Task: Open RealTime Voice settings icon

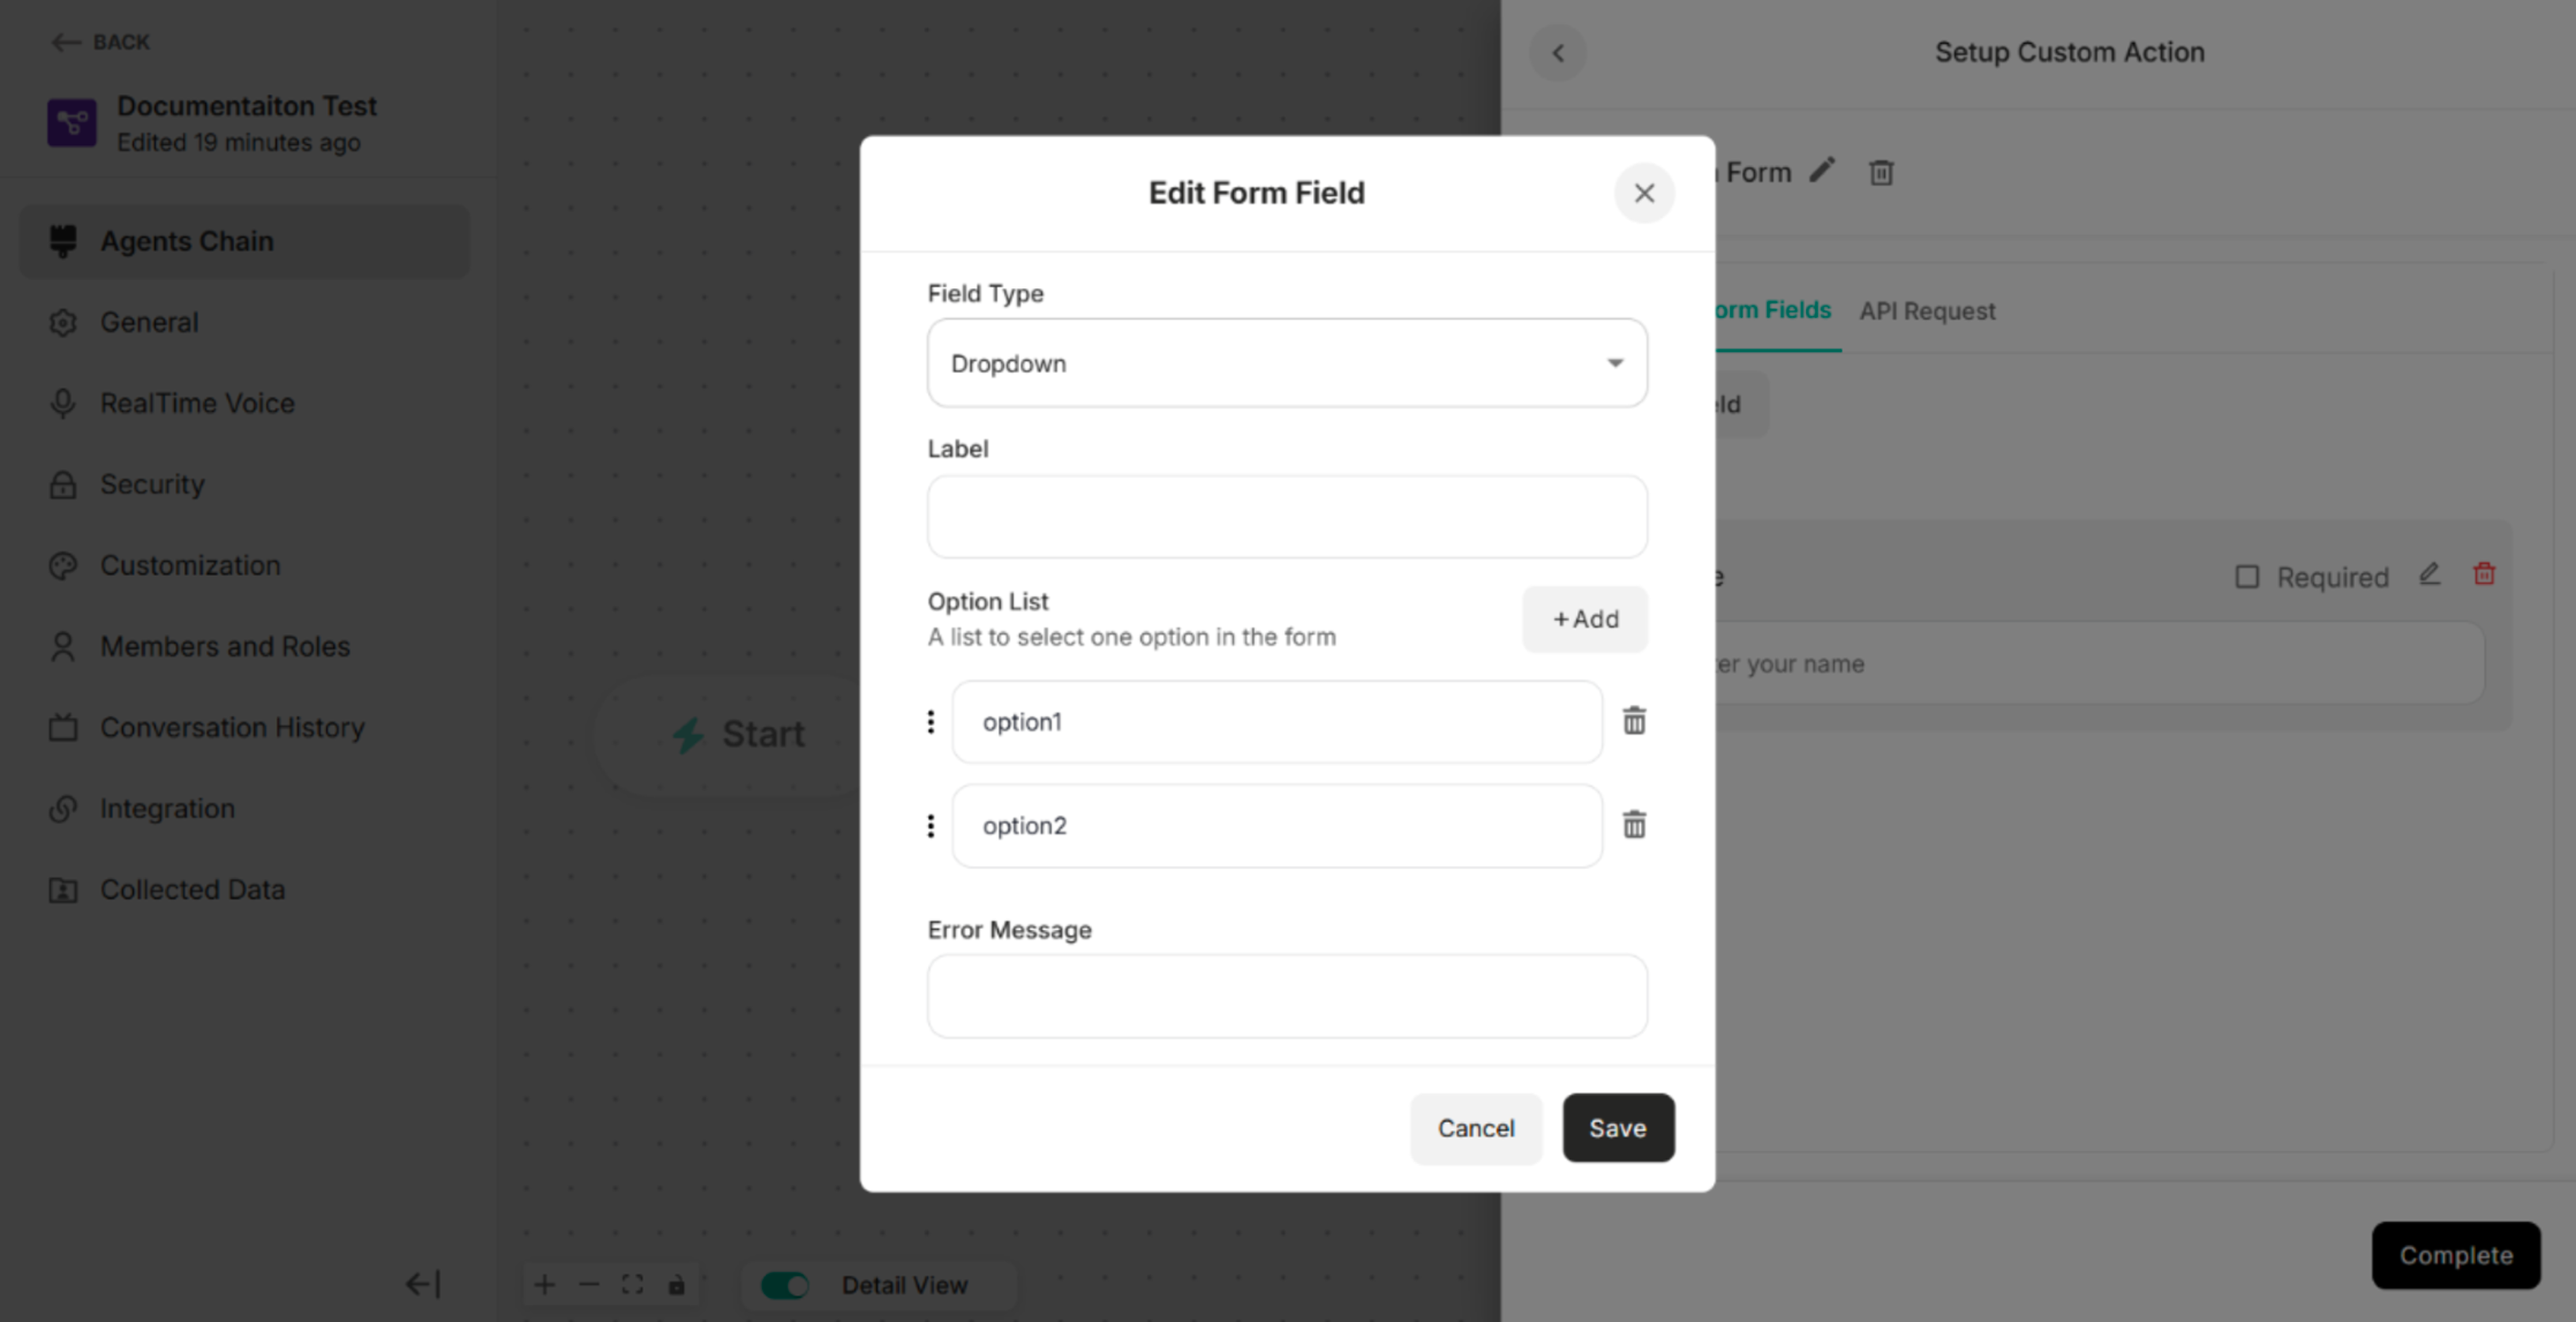Action: click(x=62, y=403)
